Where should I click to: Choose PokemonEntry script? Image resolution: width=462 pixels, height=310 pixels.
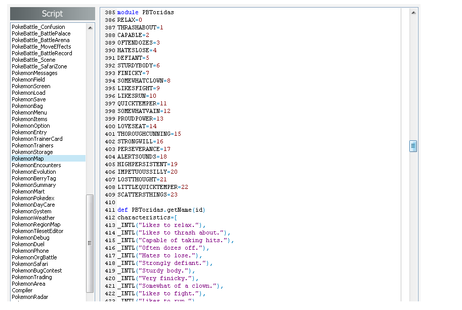point(29,132)
